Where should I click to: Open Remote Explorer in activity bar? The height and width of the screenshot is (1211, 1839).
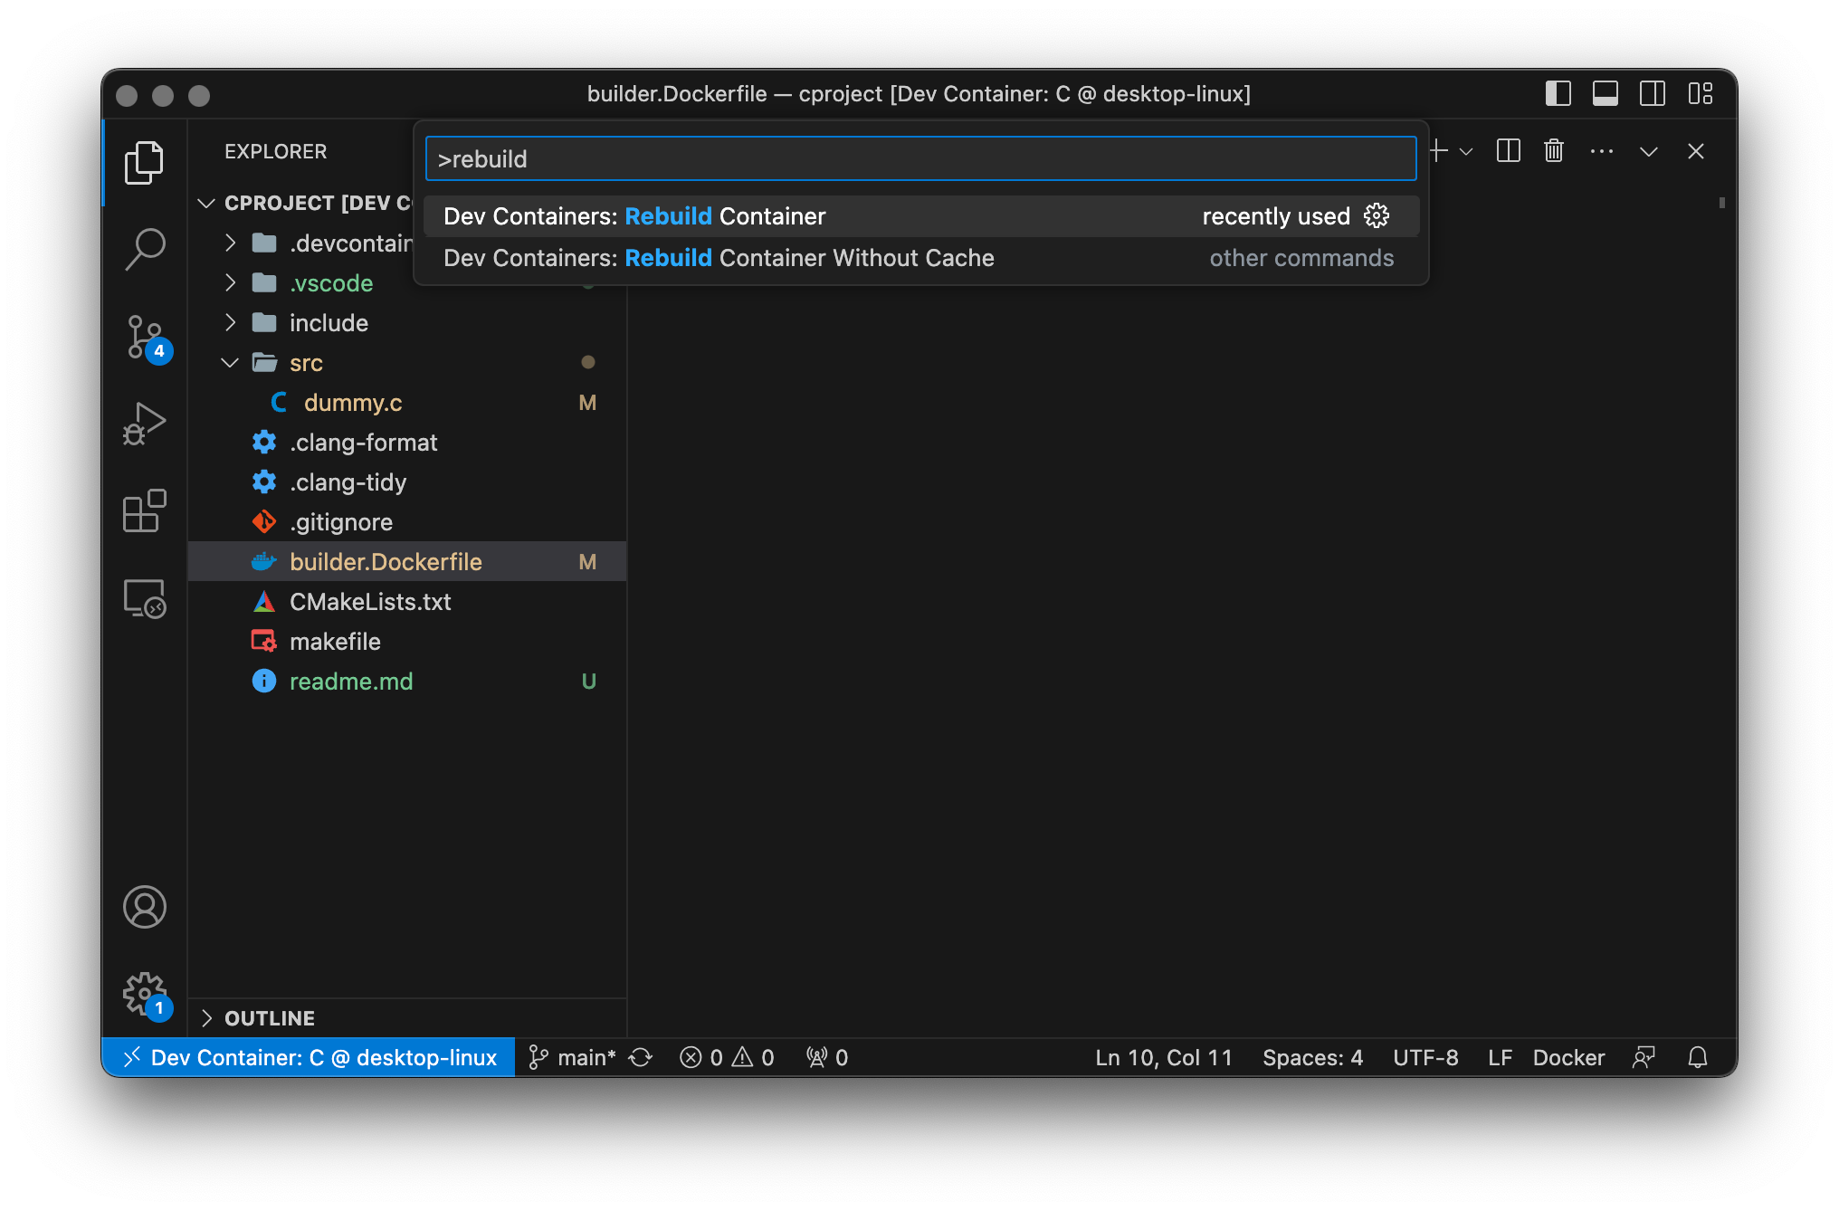[145, 598]
